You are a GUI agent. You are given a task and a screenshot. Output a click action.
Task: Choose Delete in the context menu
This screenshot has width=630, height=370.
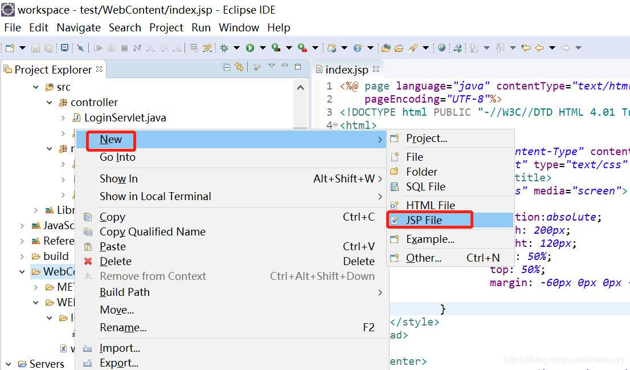pos(231,262)
